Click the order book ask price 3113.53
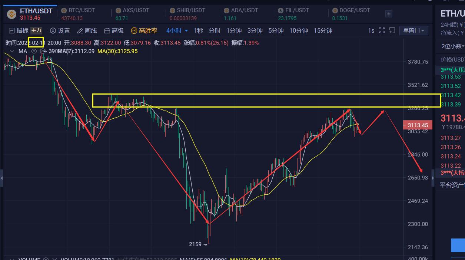The width and height of the screenshot is (465, 260). coord(451,77)
